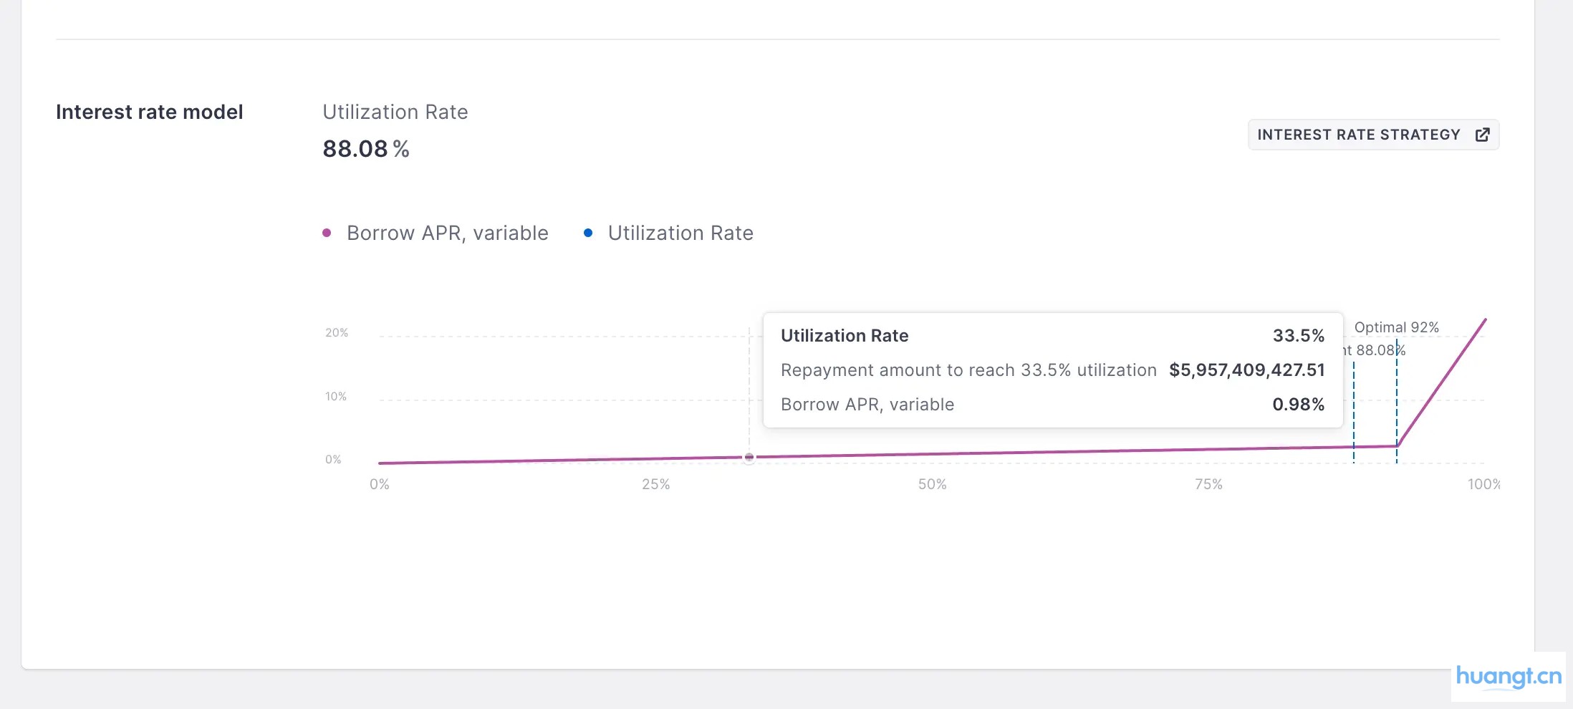The height and width of the screenshot is (709, 1573).
Task: Click the magenta legend dot for Borrow APR
Action: pos(327,232)
